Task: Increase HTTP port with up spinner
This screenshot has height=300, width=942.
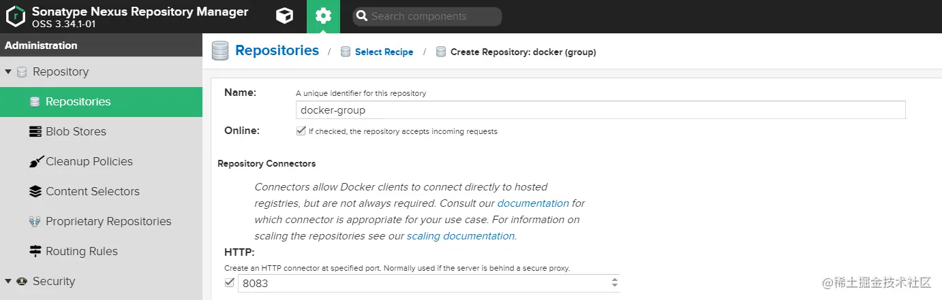Action: (615, 280)
